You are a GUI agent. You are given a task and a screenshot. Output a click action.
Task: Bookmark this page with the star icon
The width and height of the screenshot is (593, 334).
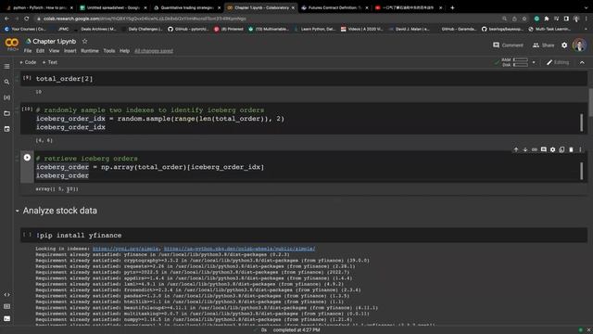coord(524,19)
